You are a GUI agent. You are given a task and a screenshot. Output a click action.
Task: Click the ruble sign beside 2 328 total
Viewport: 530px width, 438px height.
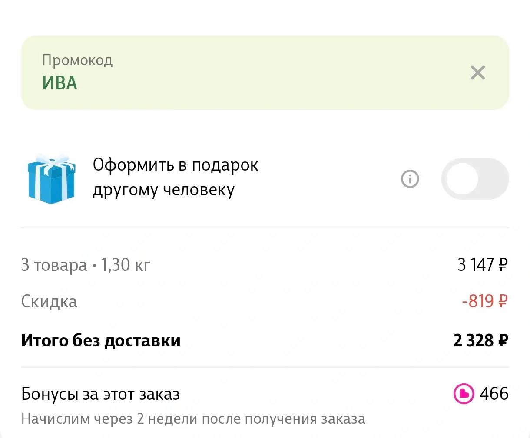pyautogui.click(x=503, y=341)
